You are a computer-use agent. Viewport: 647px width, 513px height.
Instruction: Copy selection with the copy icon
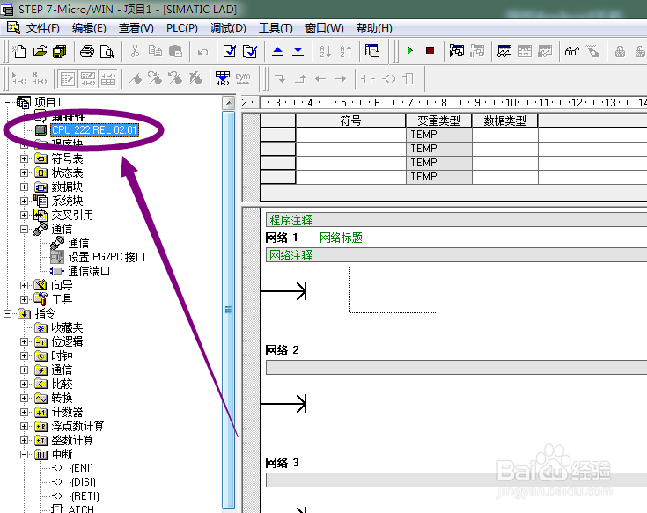point(155,51)
